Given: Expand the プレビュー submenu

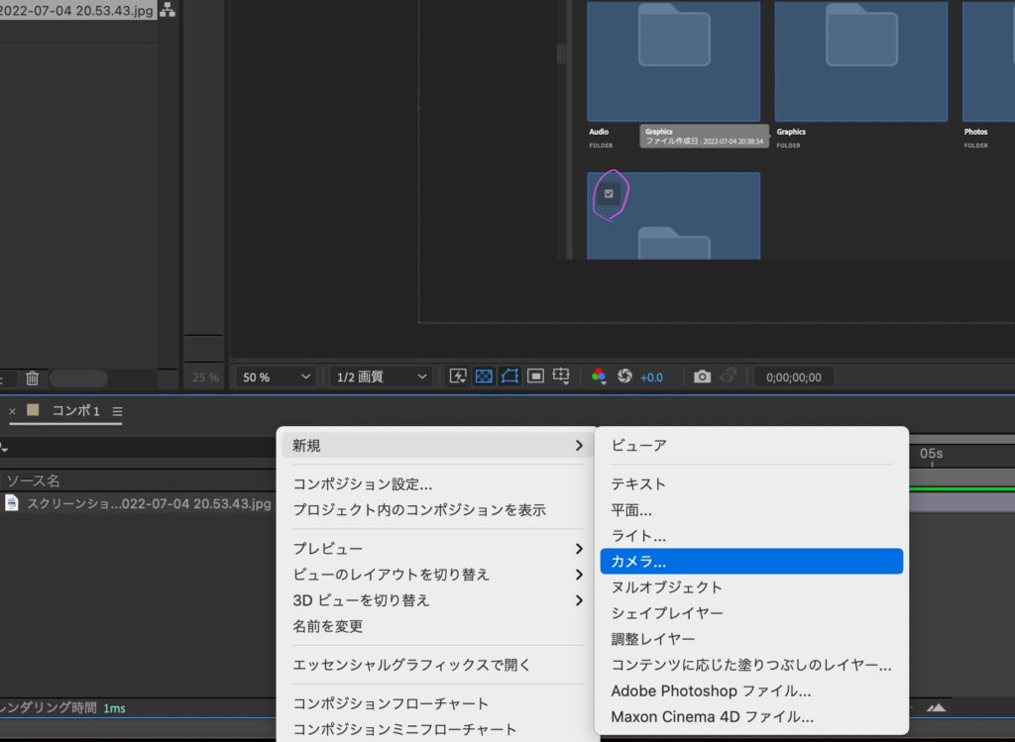Looking at the screenshot, I should click(x=436, y=548).
